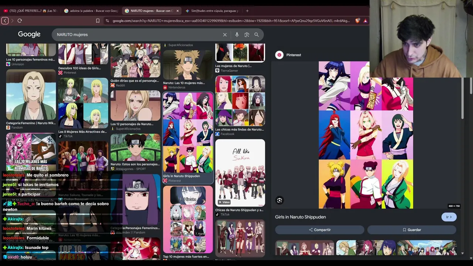Open the related group image with blue sky
The height and width of the screenshot is (266, 473).
click(427, 248)
